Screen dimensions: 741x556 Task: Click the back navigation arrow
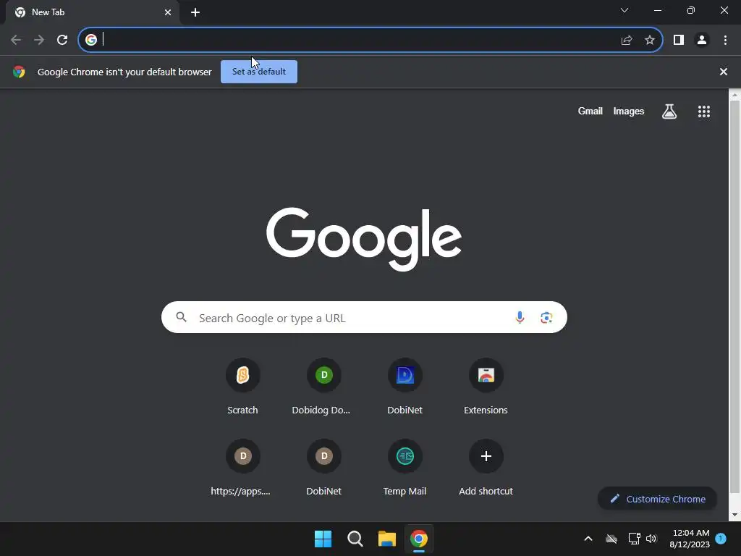16,41
